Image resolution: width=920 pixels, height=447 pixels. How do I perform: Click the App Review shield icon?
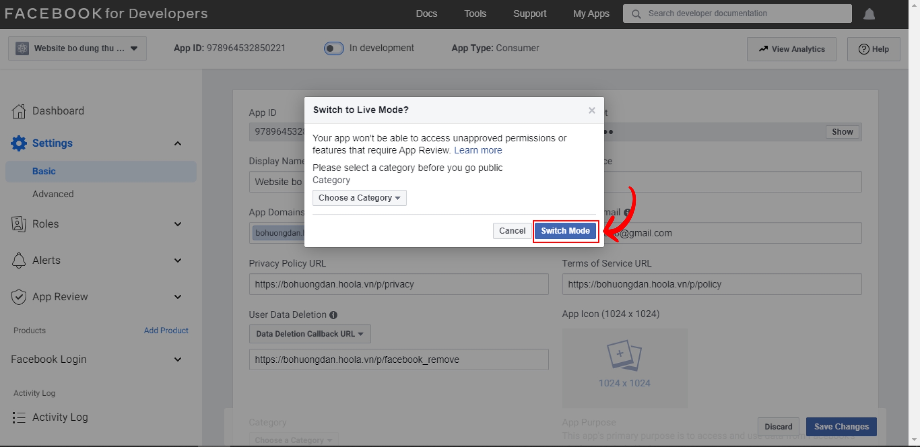[19, 297]
